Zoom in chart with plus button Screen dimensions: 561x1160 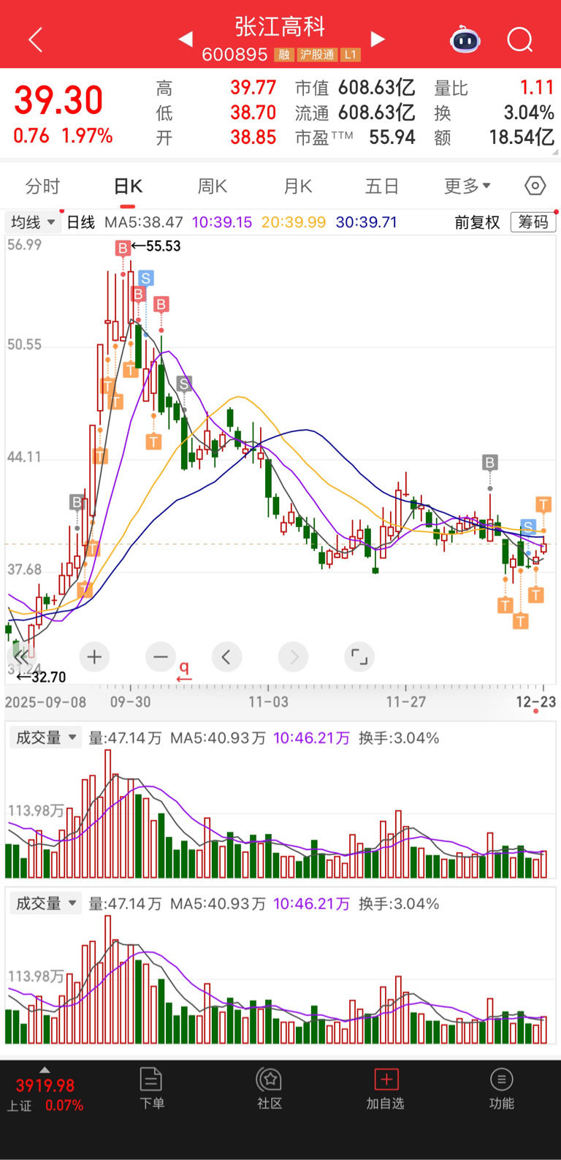[94, 657]
